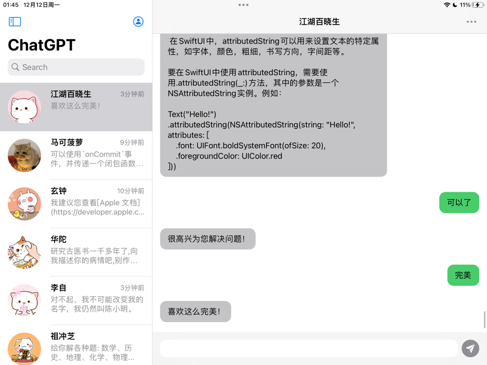Viewport: 487px width, 365px height.
Task: Toggle the sidebar panel icon
Action: 15,22
